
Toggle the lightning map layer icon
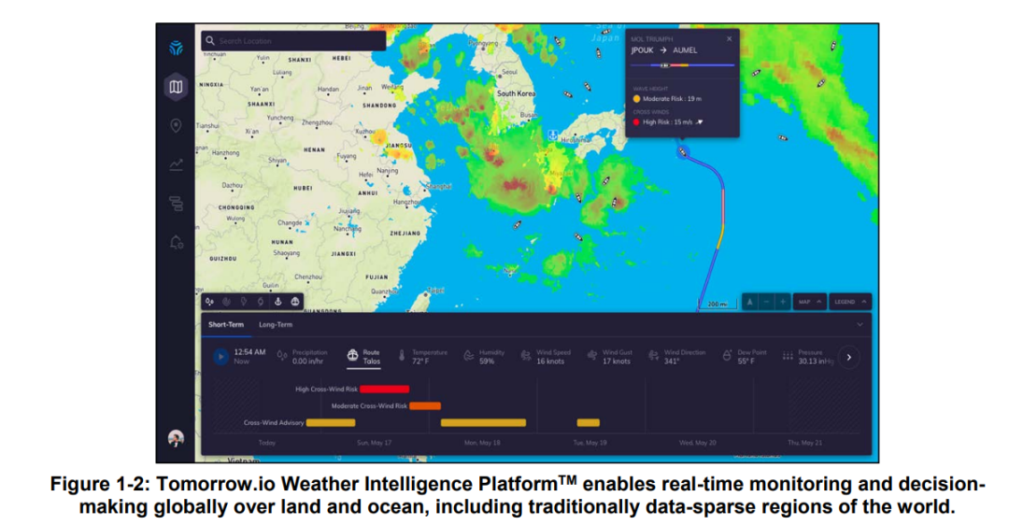[x=243, y=301]
